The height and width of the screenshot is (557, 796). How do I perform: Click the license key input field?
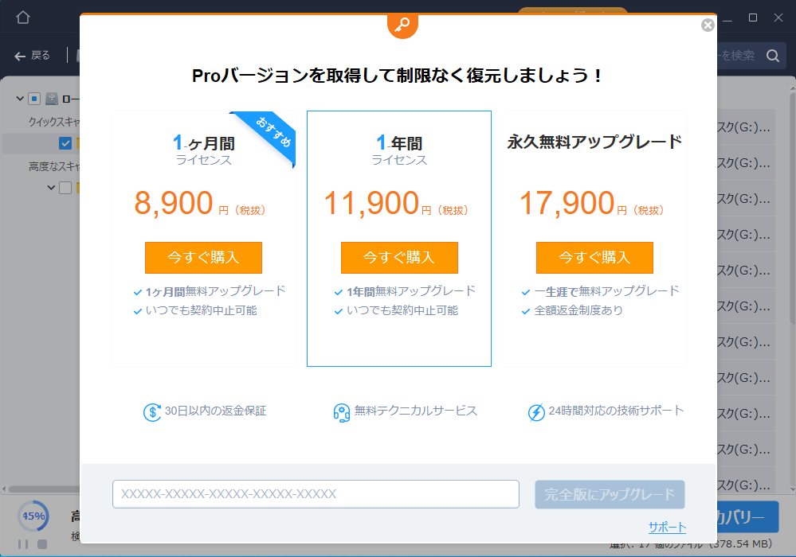316,494
